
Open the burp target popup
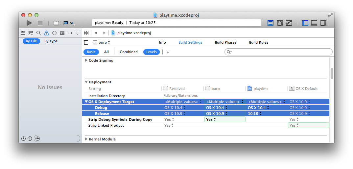click(x=102, y=42)
